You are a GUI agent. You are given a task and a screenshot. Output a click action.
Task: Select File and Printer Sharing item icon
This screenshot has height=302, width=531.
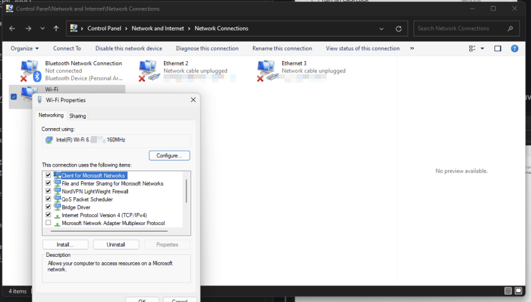point(57,183)
